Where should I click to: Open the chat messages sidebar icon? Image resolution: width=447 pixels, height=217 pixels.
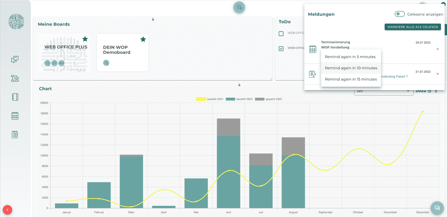coord(15,60)
